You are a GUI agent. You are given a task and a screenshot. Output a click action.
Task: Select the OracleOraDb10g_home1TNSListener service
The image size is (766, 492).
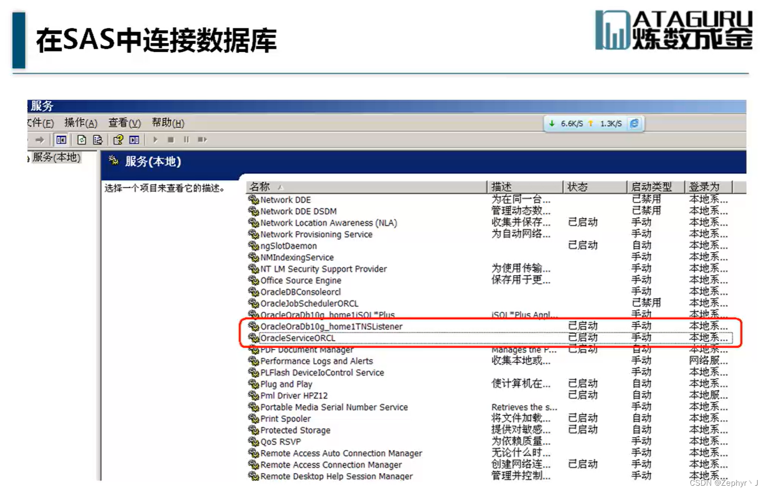pyautogui.click(x=332, y=326)
